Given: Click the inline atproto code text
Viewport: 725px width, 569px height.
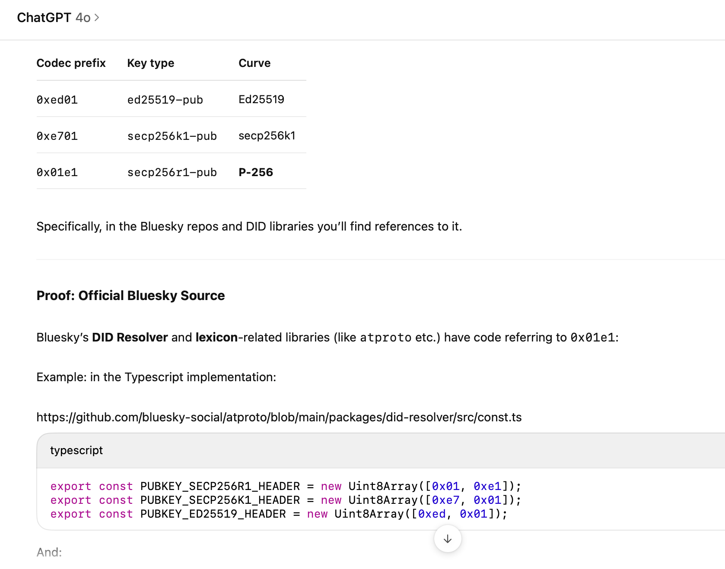Looking at the screenshot, I should tap(385, 338).
